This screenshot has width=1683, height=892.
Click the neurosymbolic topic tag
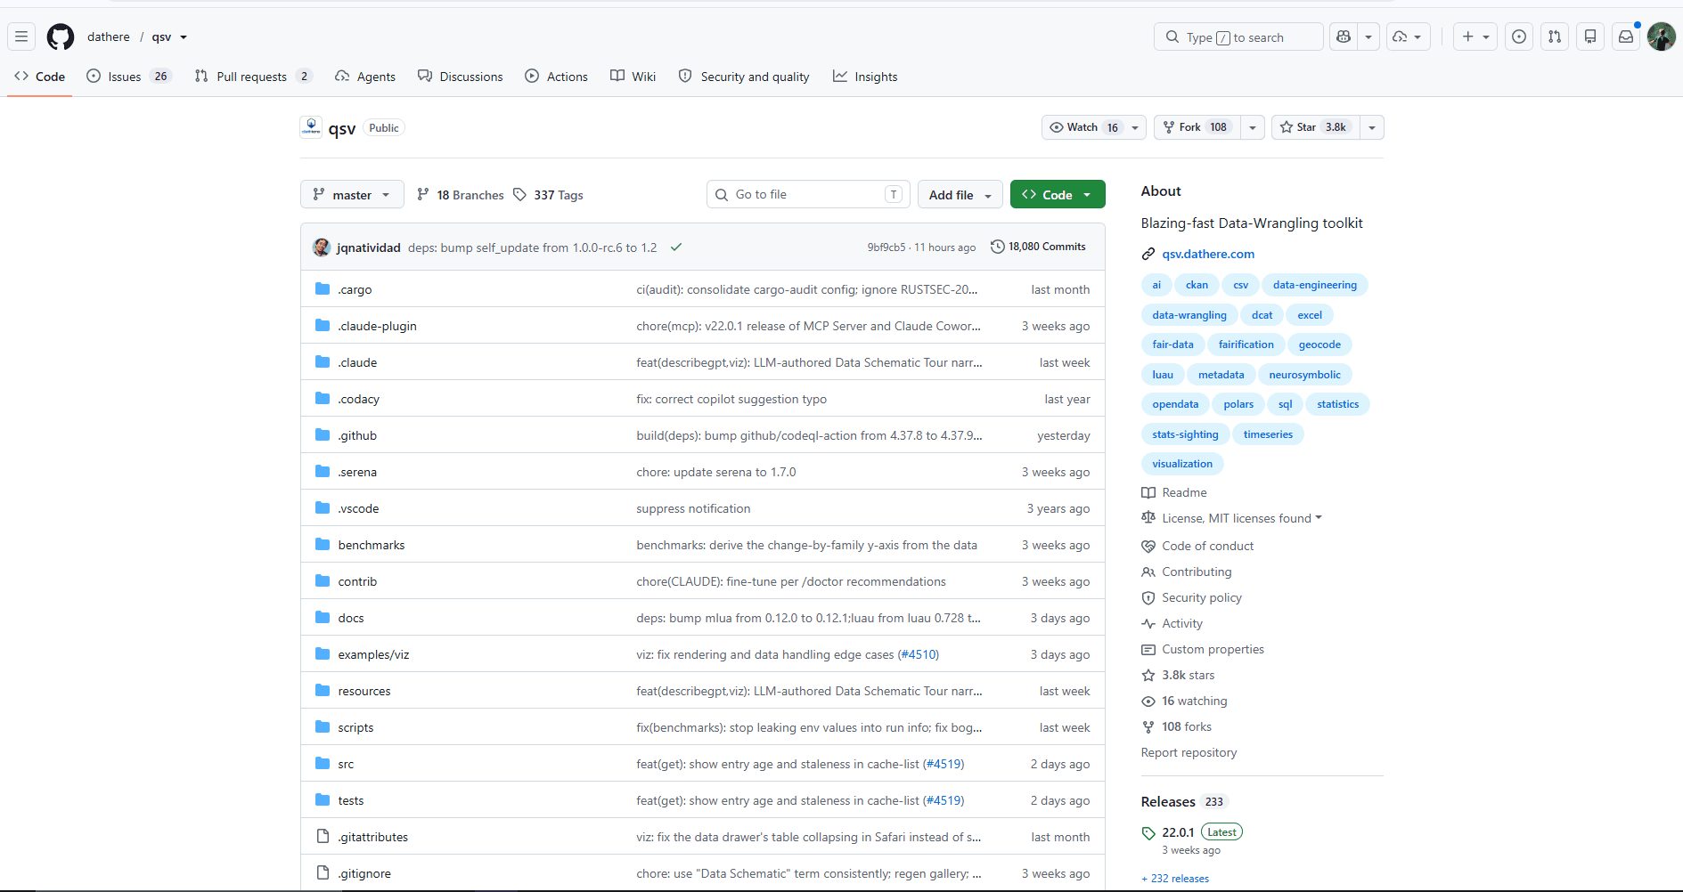click(x=1304, y=375)
